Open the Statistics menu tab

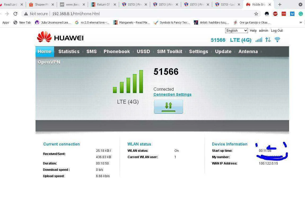point(69,51)
